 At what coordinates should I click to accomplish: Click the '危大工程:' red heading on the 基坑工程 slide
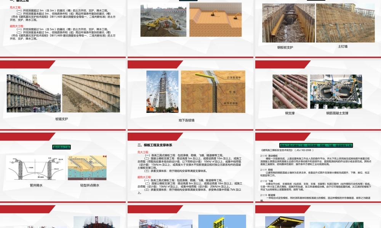[x=16, y=7]
